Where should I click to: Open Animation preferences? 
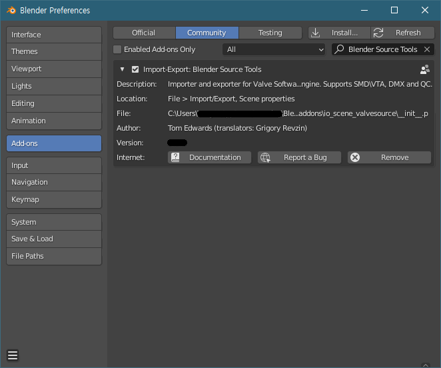click(54, 121)
